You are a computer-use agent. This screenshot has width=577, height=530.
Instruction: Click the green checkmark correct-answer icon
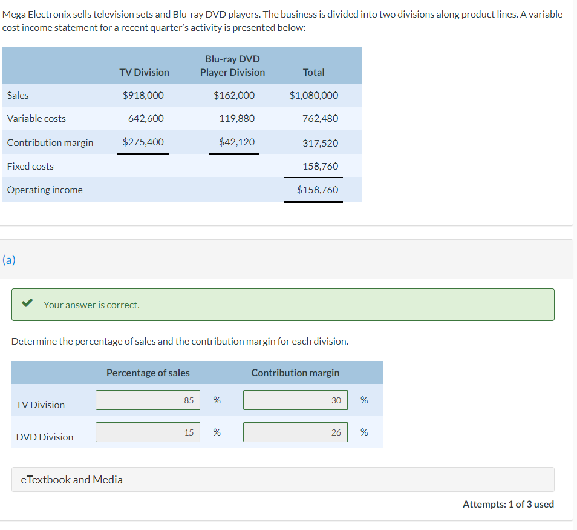coord(27,303)
